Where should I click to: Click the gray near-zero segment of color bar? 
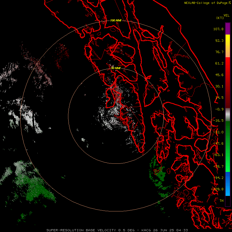[x=228, y=115]
